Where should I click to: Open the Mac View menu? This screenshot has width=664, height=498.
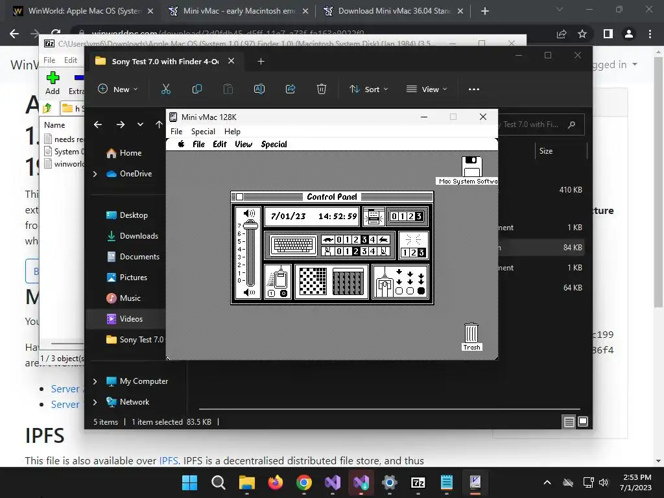coord(244,144)
